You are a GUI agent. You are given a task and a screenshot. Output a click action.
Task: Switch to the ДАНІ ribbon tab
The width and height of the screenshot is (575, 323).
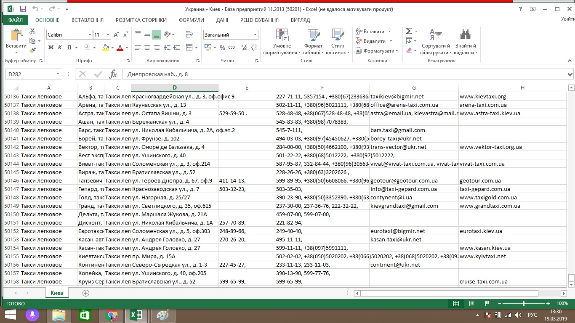(222, 20)
